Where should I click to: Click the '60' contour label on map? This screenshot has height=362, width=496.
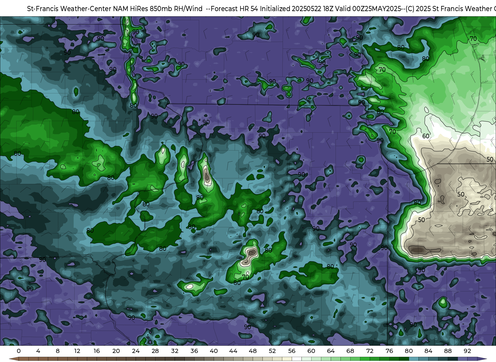426,136
